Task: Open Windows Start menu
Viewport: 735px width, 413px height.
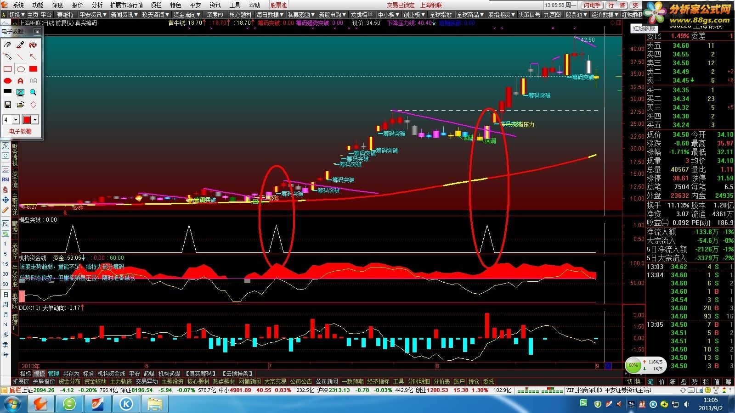Action: (x=13, y=404)
